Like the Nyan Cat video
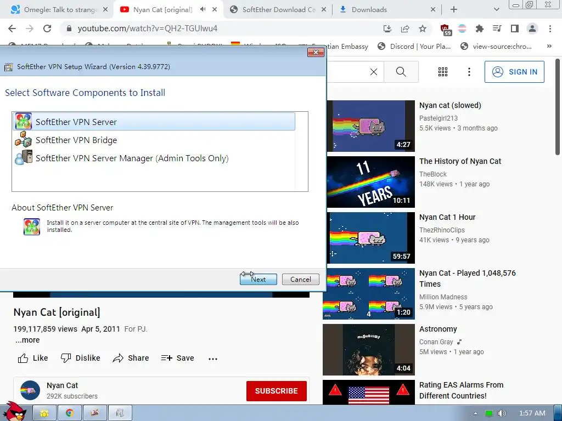Screen dimensions: 562x421 click(x=32, y=358)
